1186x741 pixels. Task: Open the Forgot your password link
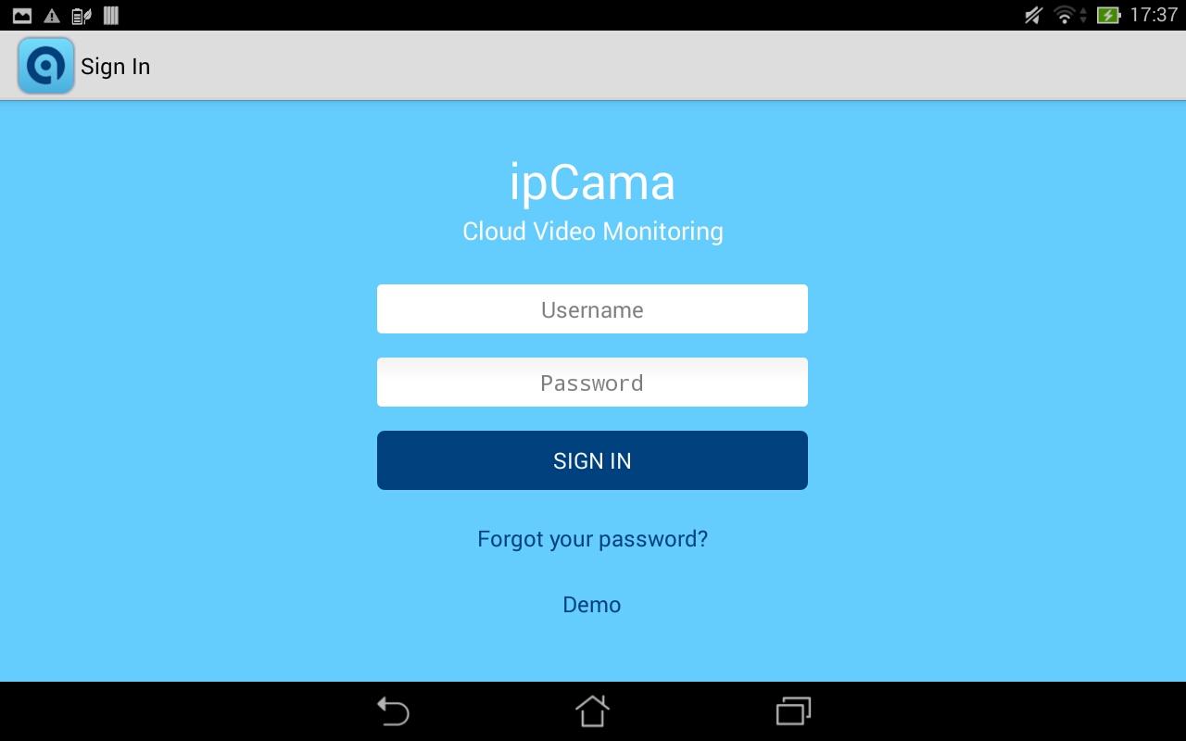592,539
